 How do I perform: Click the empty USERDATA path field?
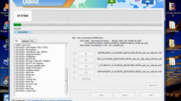(130, 79)
